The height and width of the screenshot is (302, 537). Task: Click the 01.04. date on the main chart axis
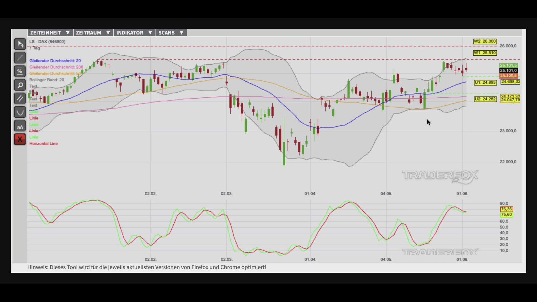tap(310, 194)
